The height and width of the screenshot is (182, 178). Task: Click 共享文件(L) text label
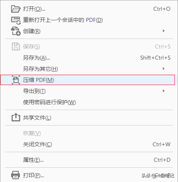[37, 118]
